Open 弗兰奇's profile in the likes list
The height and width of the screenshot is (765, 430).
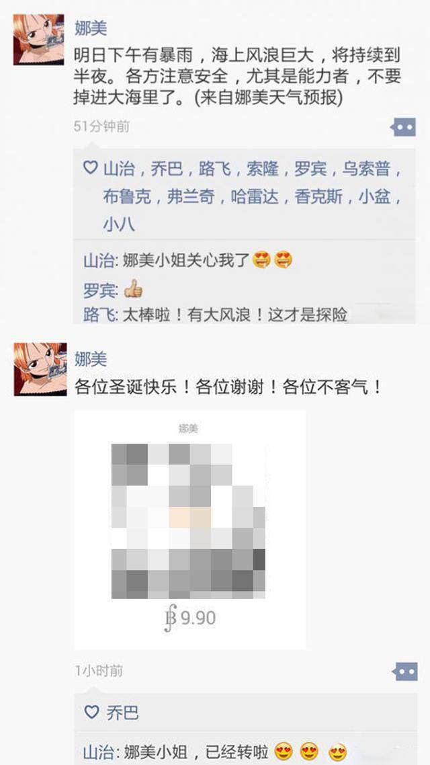pos(191,197)
